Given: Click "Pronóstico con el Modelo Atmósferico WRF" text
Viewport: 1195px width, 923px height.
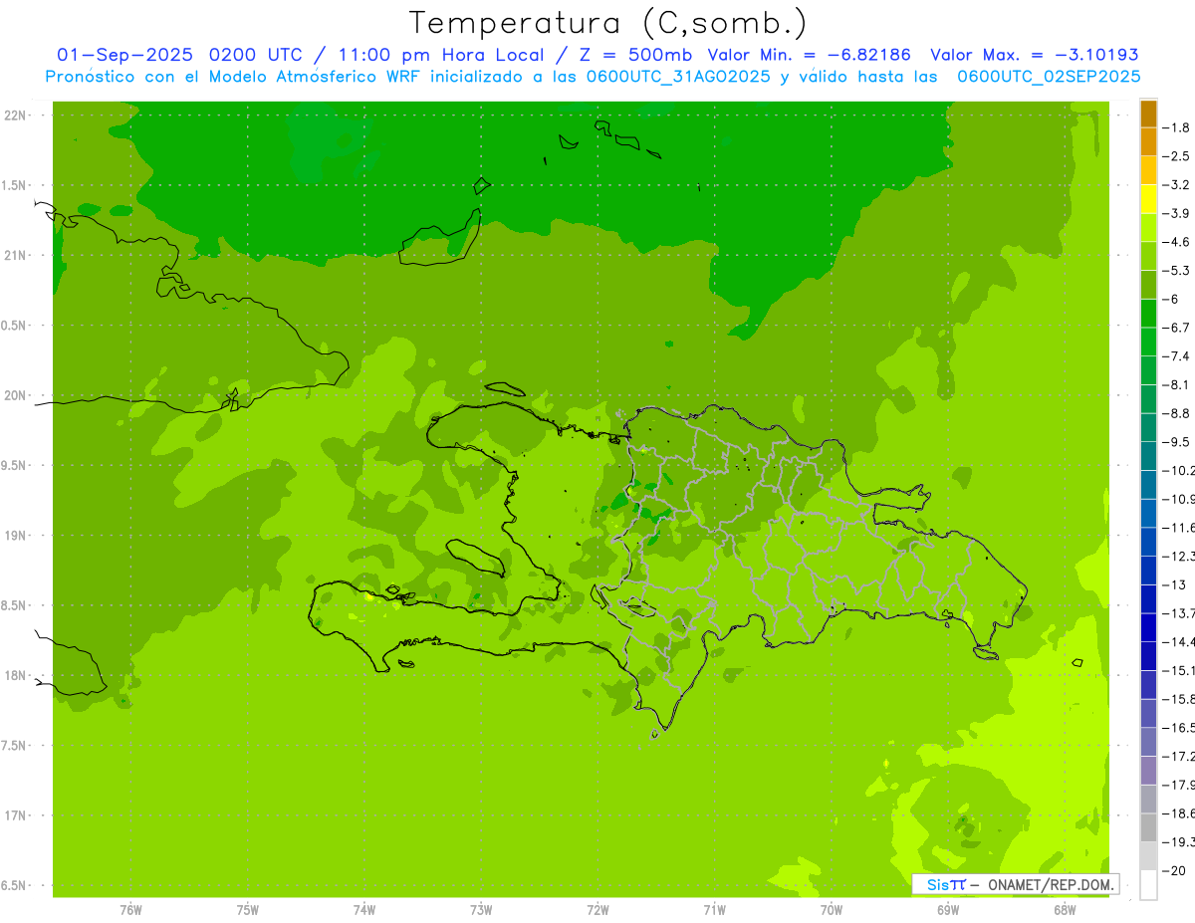Looking at the screenshot, I should pos(234,77).
